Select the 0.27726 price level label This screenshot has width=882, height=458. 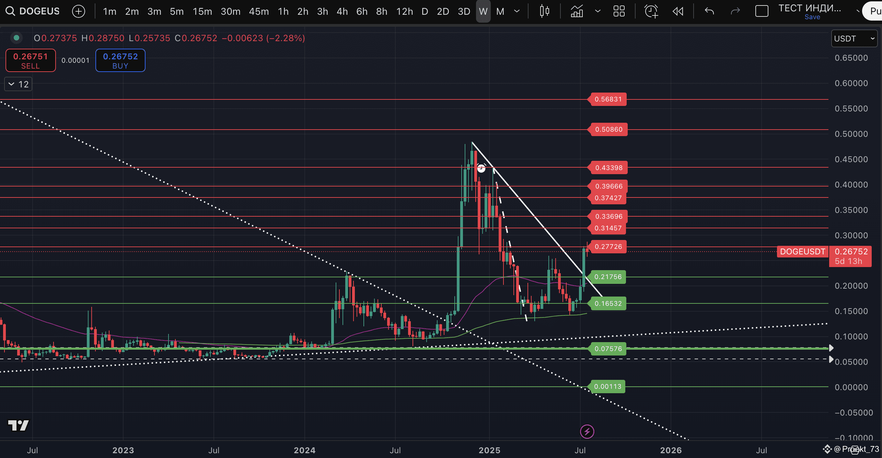point(607,247)
